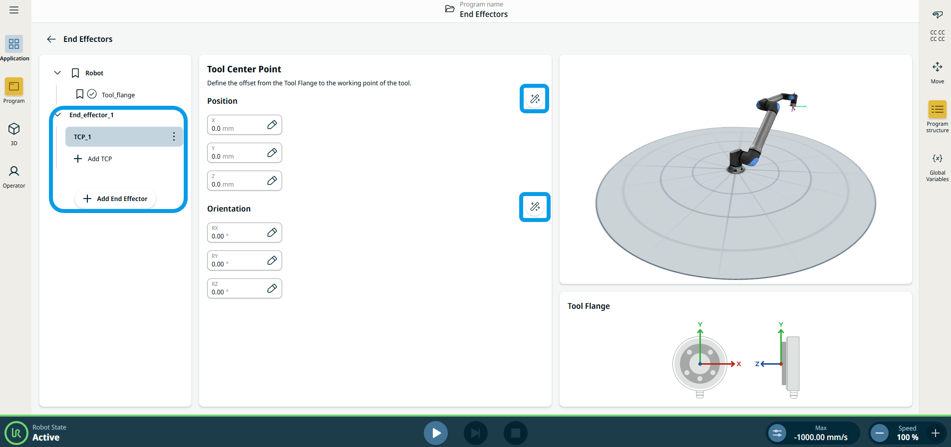Edit X position with pencil icon
The image size is (951, 447).
click(x=272, y=125)
